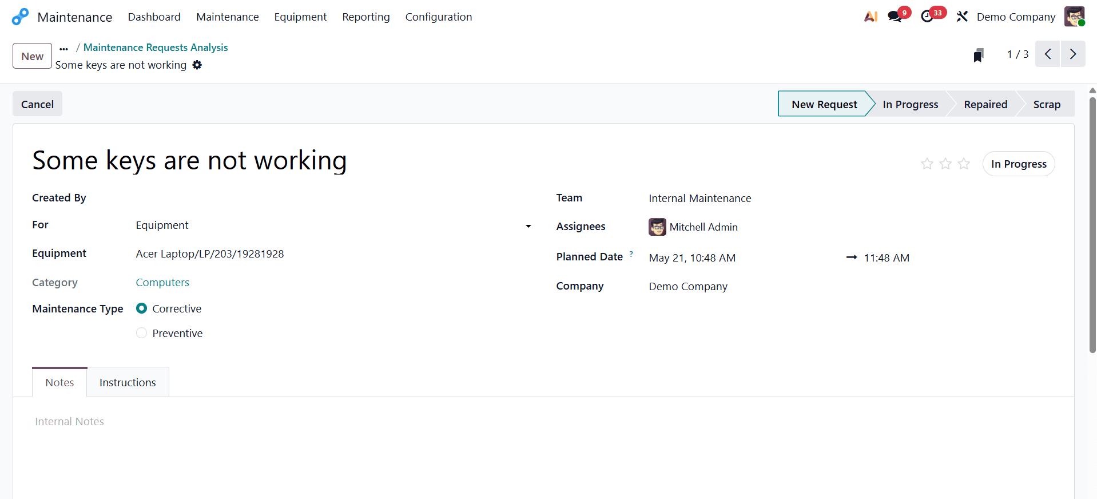
Task: Open the Odoo Maintenance app logo
Action: [x=20, y=17]
